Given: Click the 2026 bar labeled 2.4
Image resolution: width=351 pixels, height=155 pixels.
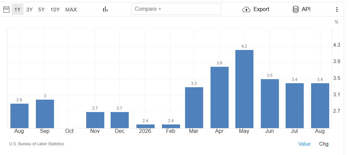Looking at the screenshot, I should pyautogui.click(x=145, y=126).
